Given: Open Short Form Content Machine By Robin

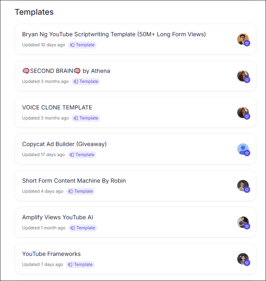Looking at the screenshot, I should point(74,181).
